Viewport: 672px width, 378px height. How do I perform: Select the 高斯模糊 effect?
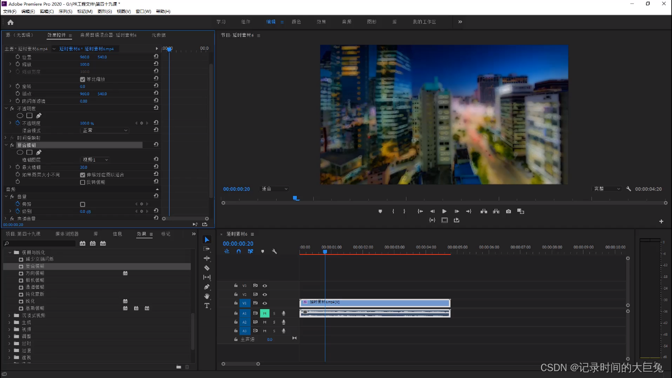click(x=35, y=308)
